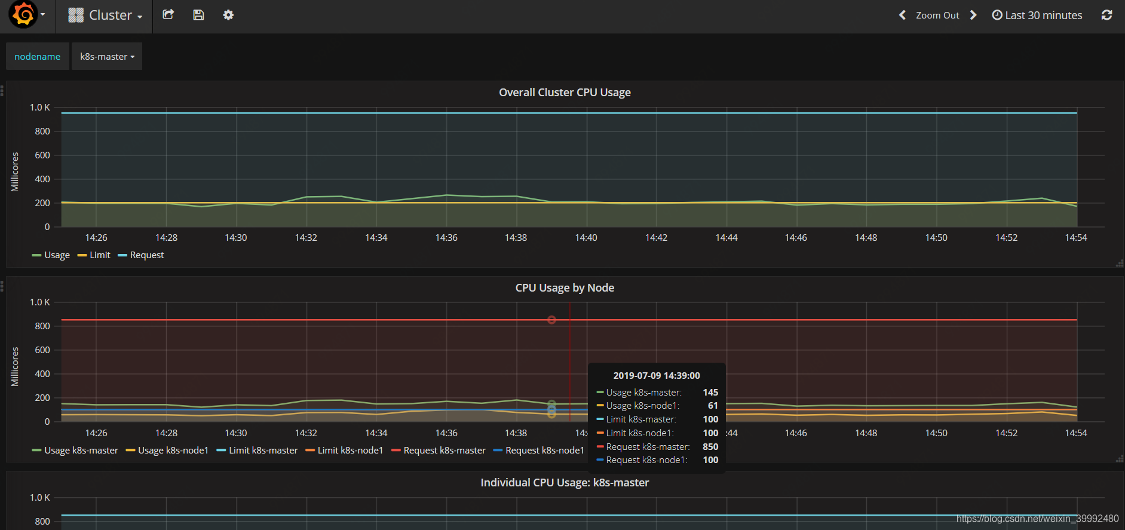1125x530 pixels.
Task: Open the Last 30 minutes time picker
Action: (x=1037, y=16)
